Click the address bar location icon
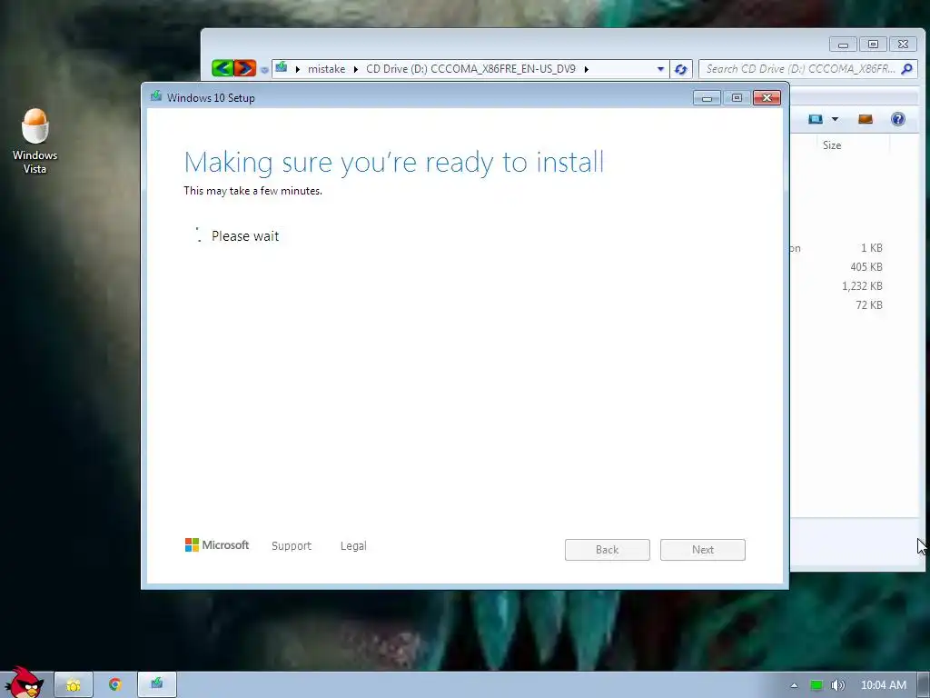Viewport: 930px width, 698px height. click(x=282, y=67)
